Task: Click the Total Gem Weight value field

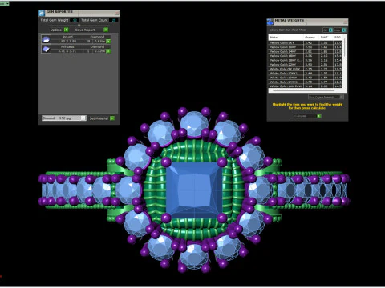Action: click(x=75, y=20)
